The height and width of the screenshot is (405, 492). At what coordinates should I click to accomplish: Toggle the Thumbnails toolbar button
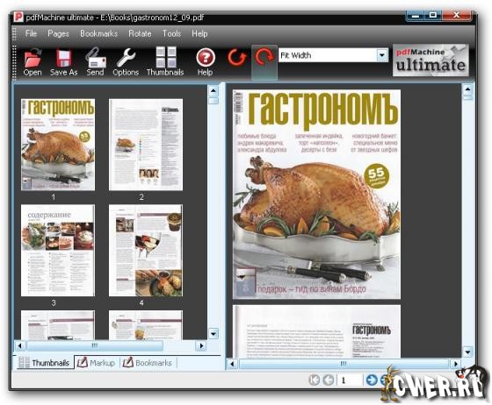165,62
